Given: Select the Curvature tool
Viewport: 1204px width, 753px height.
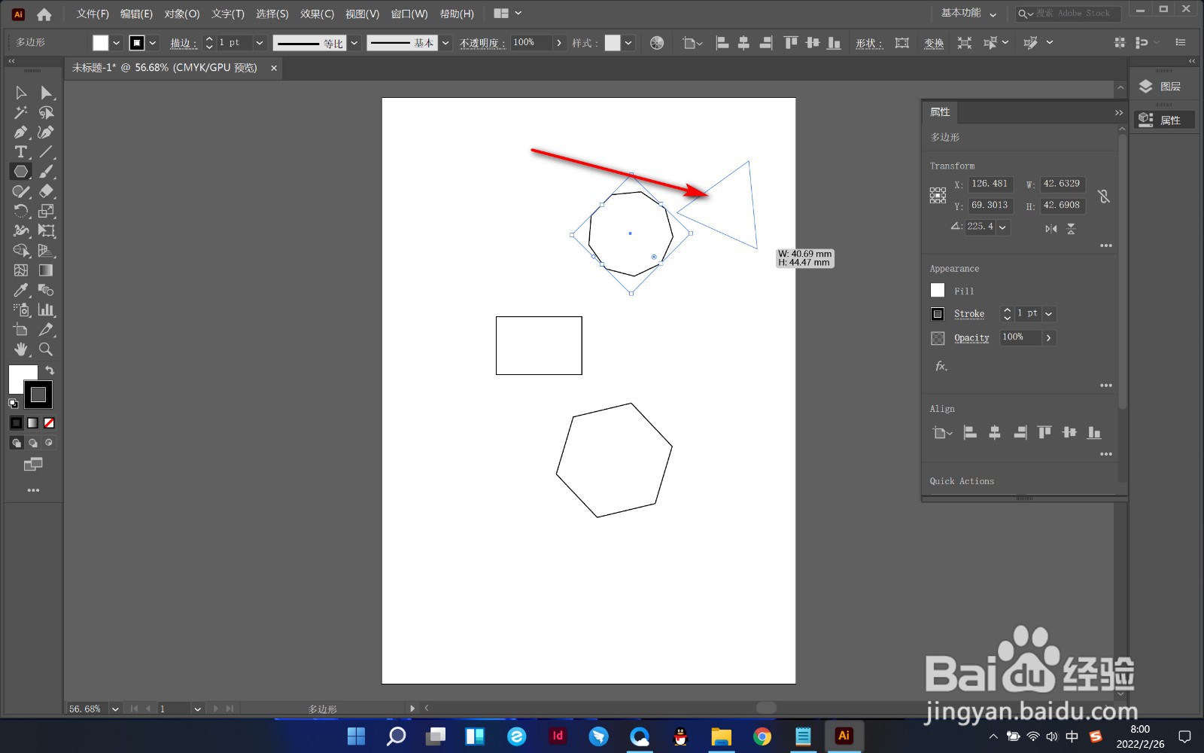Looking at the screenshot, I should tap(47, 133).
